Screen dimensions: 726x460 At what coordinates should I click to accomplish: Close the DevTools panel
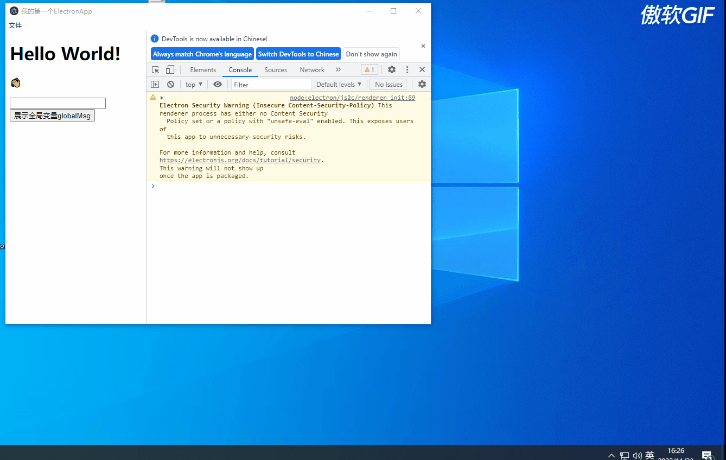tap(422, 70)
